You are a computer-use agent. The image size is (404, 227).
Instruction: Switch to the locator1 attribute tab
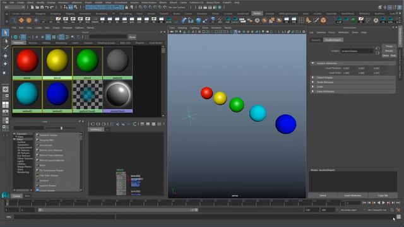[316, 40]
